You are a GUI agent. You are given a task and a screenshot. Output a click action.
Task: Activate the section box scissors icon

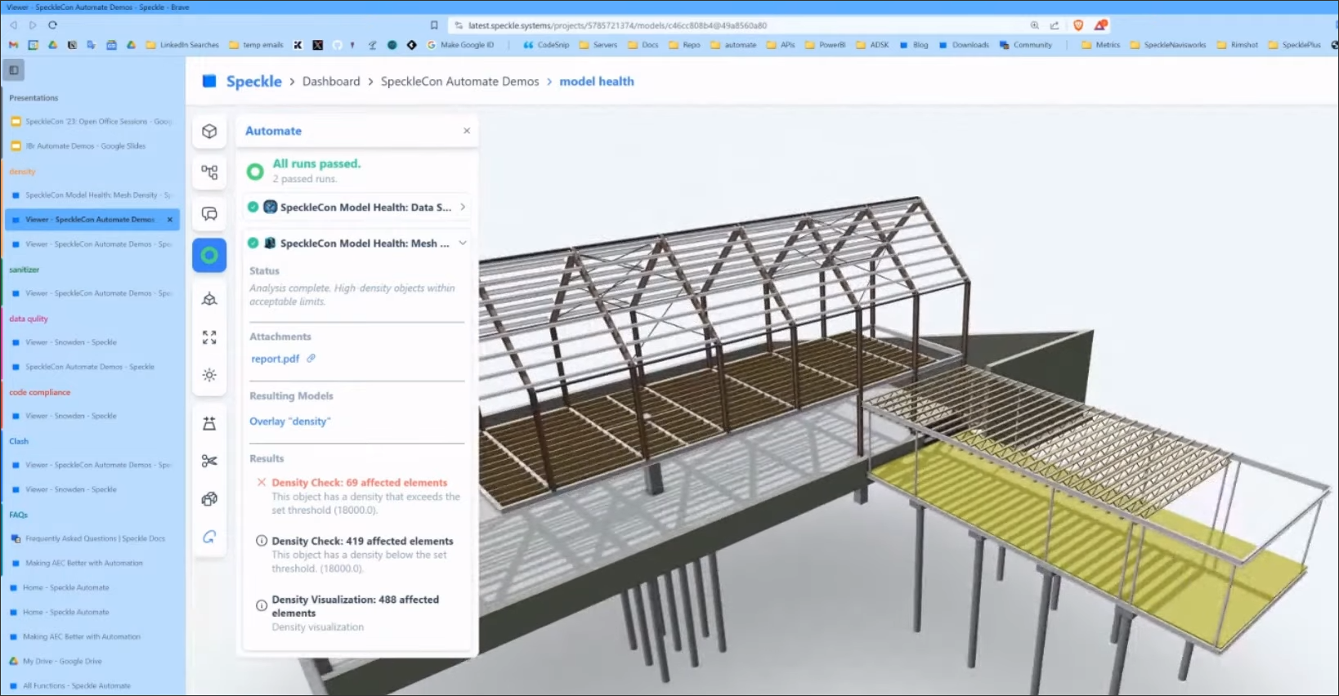209,461
